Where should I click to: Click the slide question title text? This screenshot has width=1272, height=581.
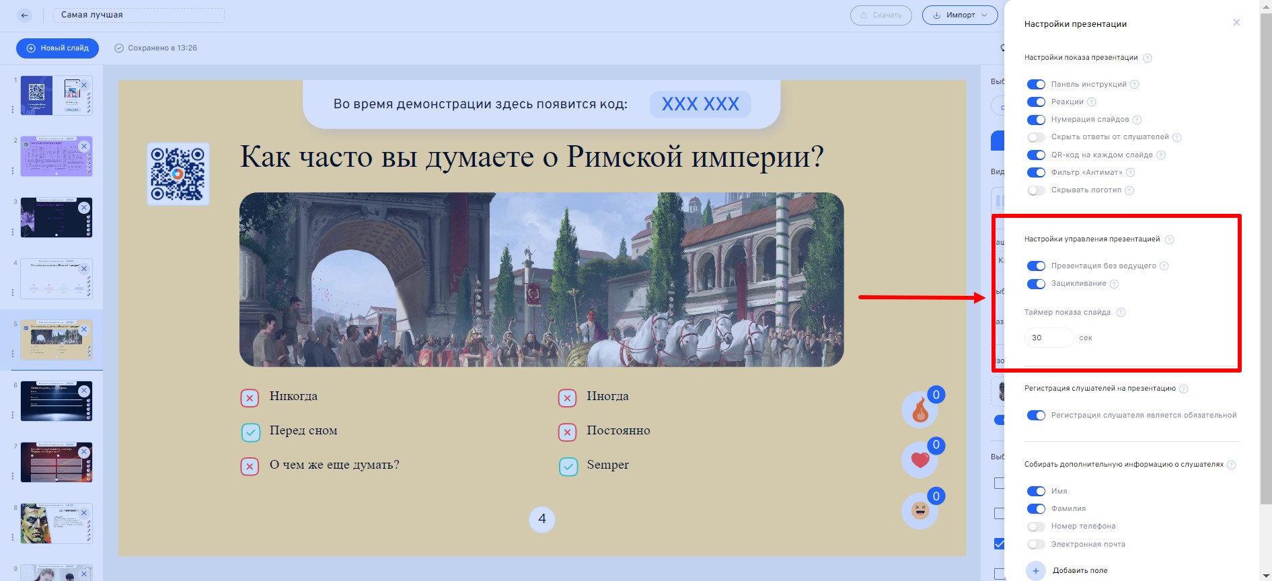tap(532, 157)
